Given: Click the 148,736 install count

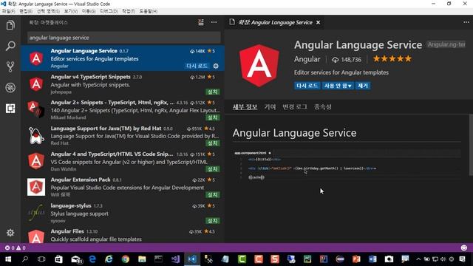Looking at the screenshot, I should (347, 60).
